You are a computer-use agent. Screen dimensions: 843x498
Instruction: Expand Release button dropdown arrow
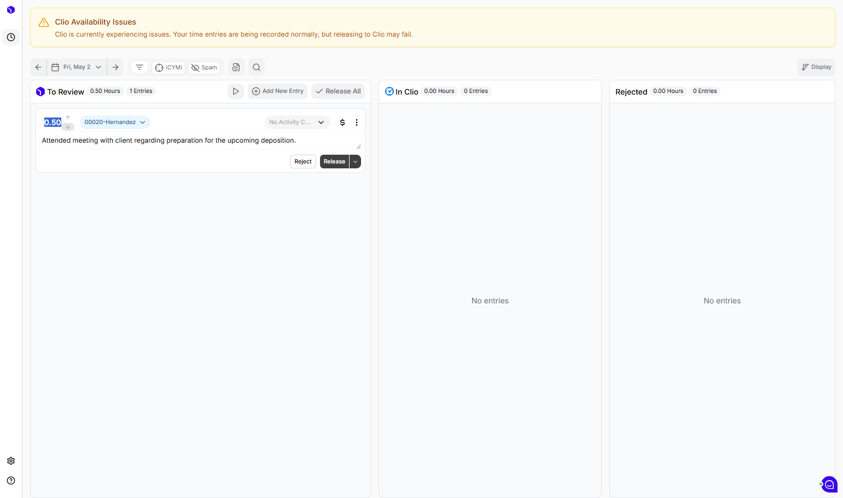[355, 162]
